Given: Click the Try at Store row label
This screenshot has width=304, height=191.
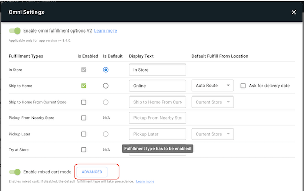Looking at the screenshot, I should [19, 150].
